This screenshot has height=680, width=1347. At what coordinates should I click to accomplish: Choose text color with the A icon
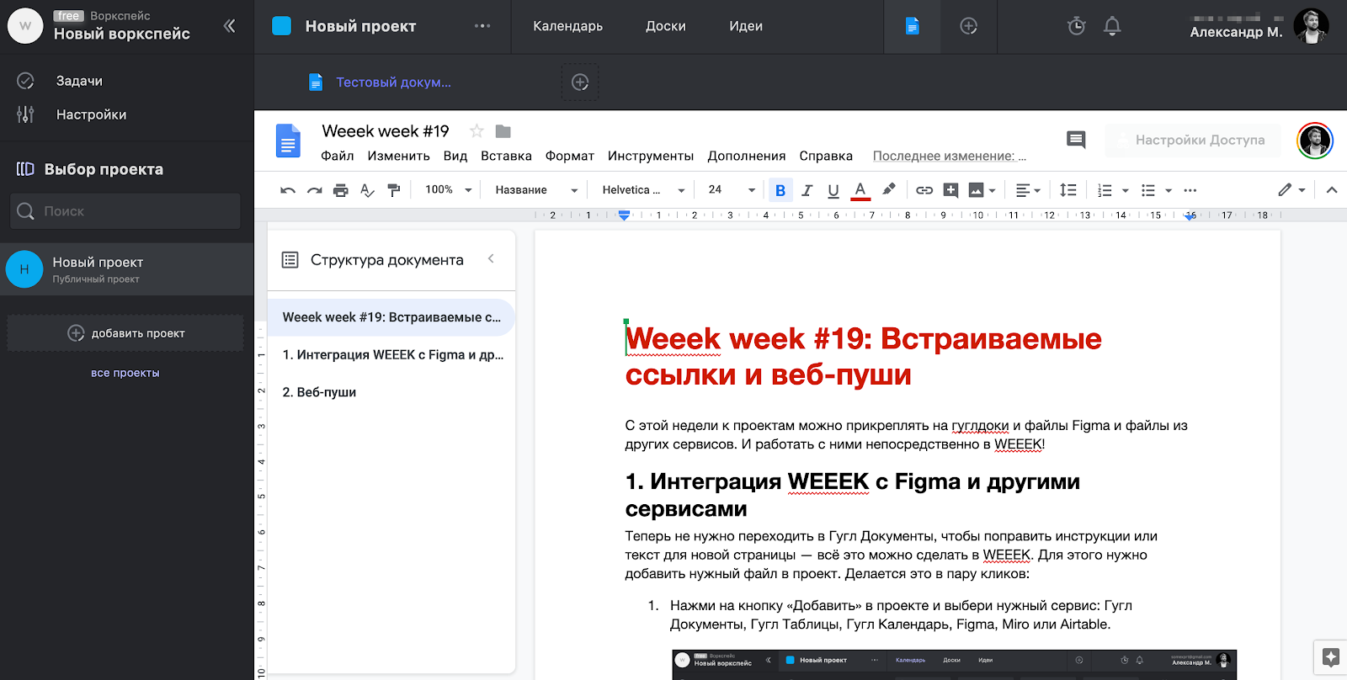tap(860, 190)
